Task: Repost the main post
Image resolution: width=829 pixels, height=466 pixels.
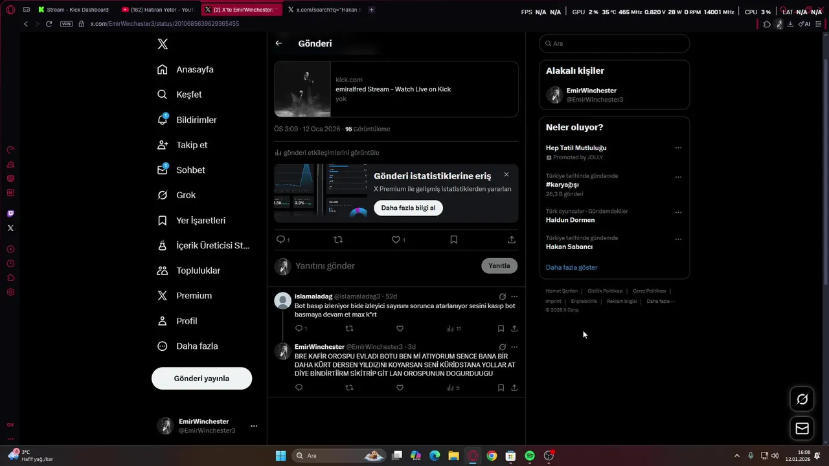Action: coord(337,239)
